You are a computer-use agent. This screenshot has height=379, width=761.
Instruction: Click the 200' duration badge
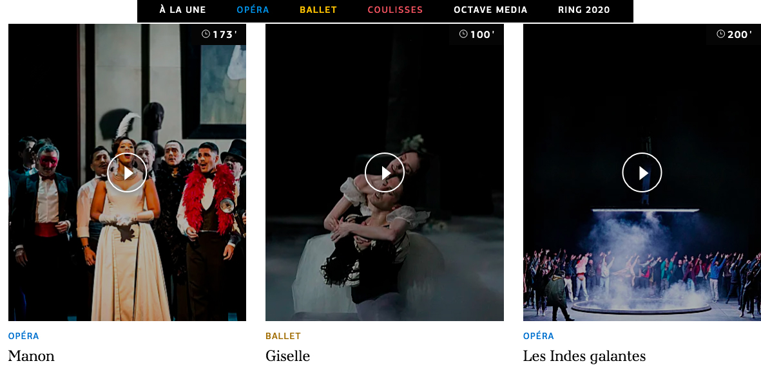734,34
